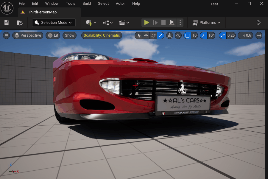Activate the rotate tool

pos(153,35)
